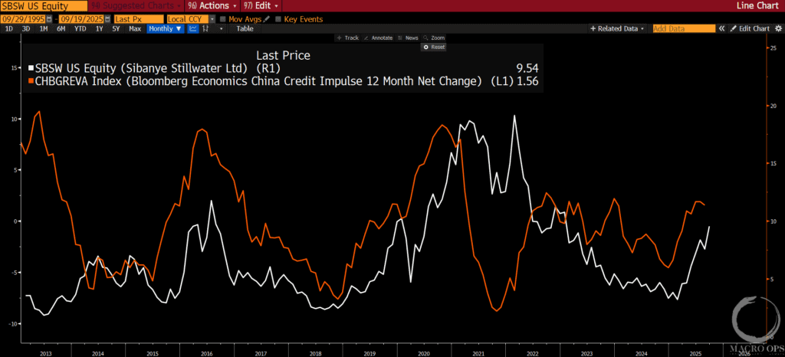Collapse panel with double chevron icon

722,28
